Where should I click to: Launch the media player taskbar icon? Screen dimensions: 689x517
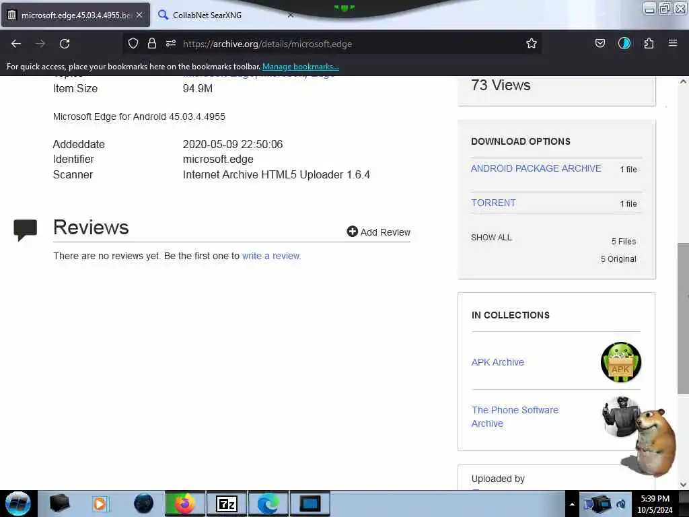pyautogui.click(x=100, y=504)
